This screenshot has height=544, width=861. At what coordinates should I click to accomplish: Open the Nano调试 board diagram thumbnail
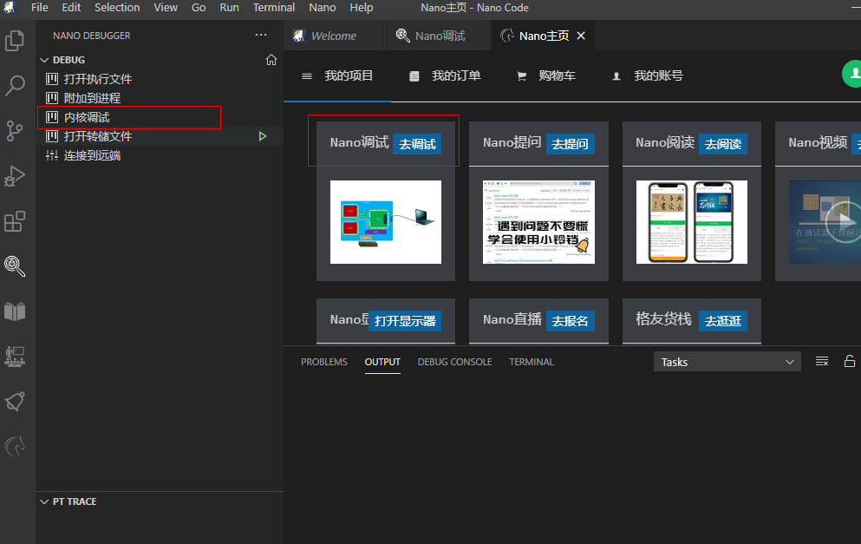pos(386,222)
